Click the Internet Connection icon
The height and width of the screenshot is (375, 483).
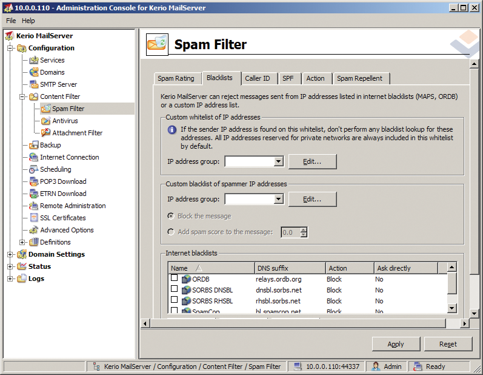click(x=33, y=157)
